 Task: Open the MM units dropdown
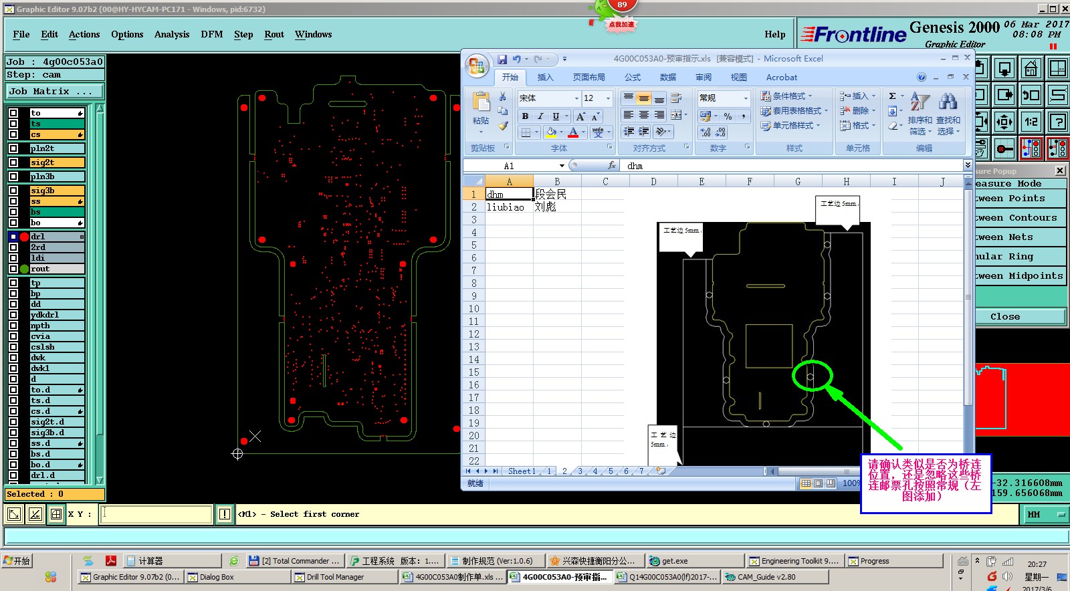[x=1045, y=515]
